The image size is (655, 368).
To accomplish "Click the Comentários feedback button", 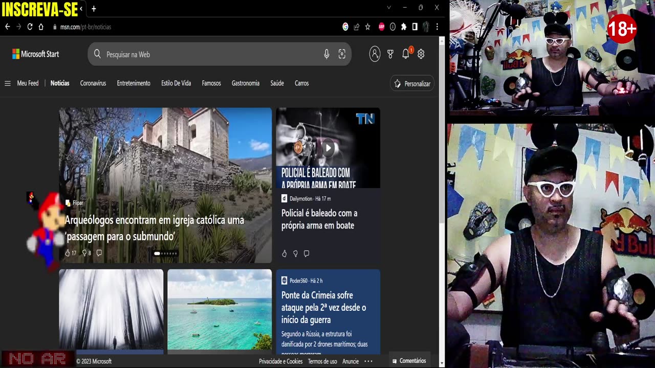I will click(409, 361).
